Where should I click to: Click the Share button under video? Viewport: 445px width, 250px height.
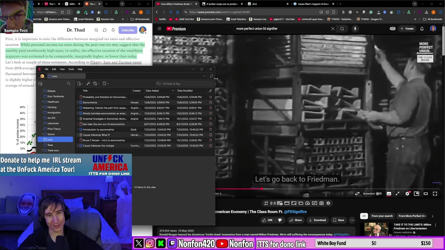coord(295,220)
